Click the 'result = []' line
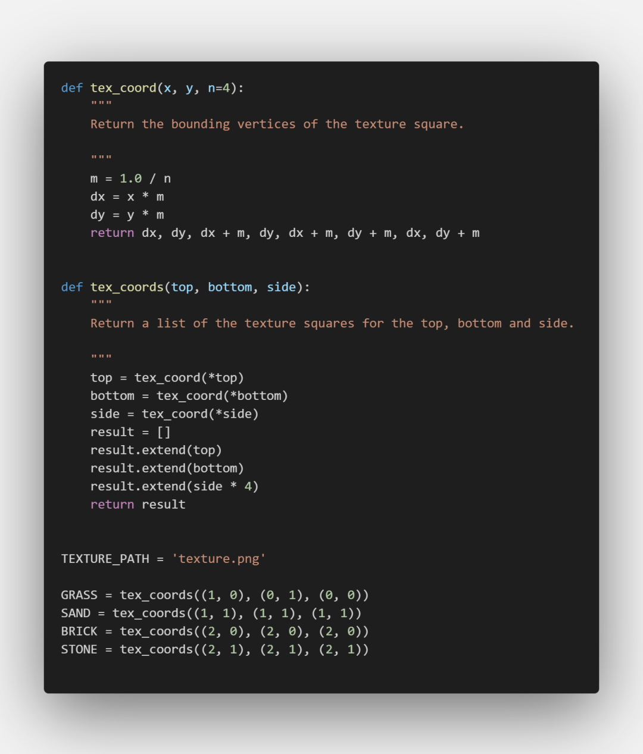The image size is (643, 754). pos(130,432)
